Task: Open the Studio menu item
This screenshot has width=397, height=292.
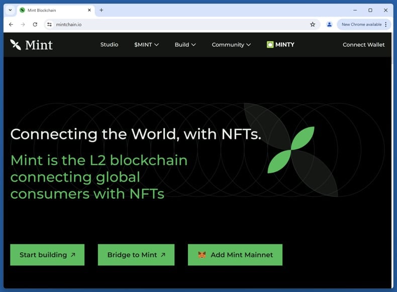Action: pos(109,45)
